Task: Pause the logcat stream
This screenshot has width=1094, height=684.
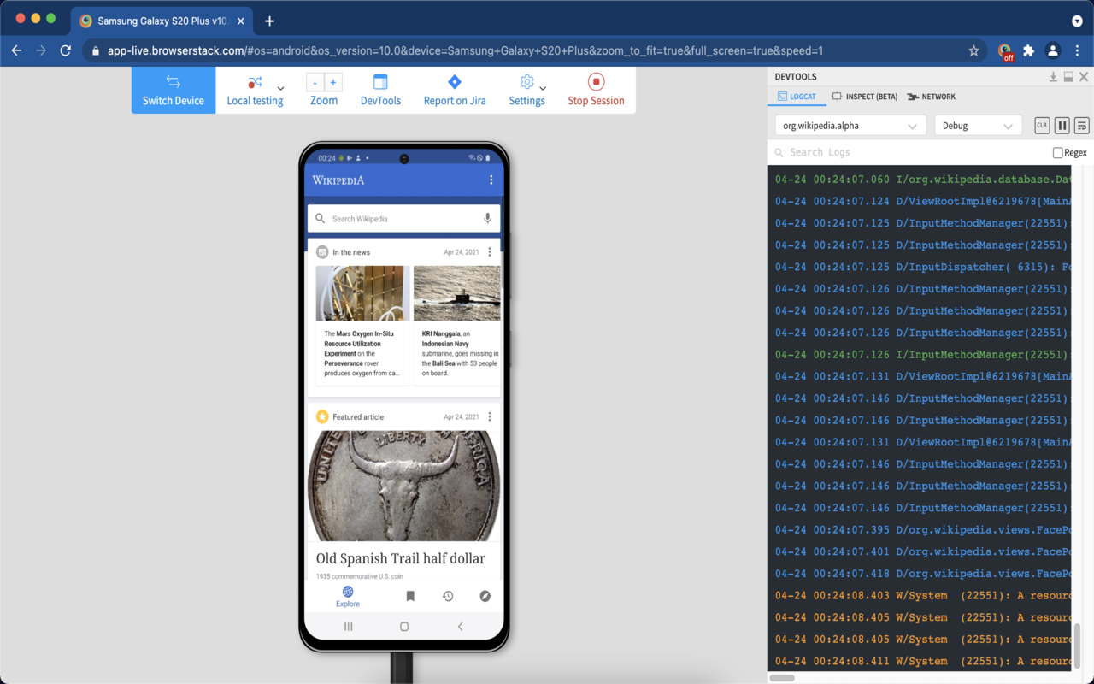Action: coord(1062,125)
